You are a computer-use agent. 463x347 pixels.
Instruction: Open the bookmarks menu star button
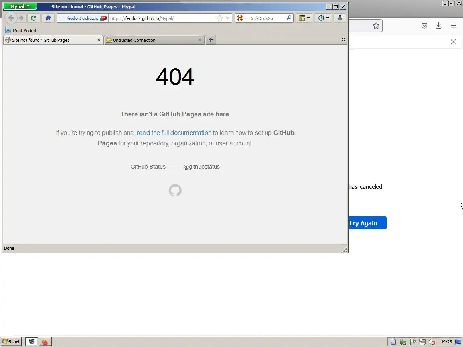click(302, 18)
